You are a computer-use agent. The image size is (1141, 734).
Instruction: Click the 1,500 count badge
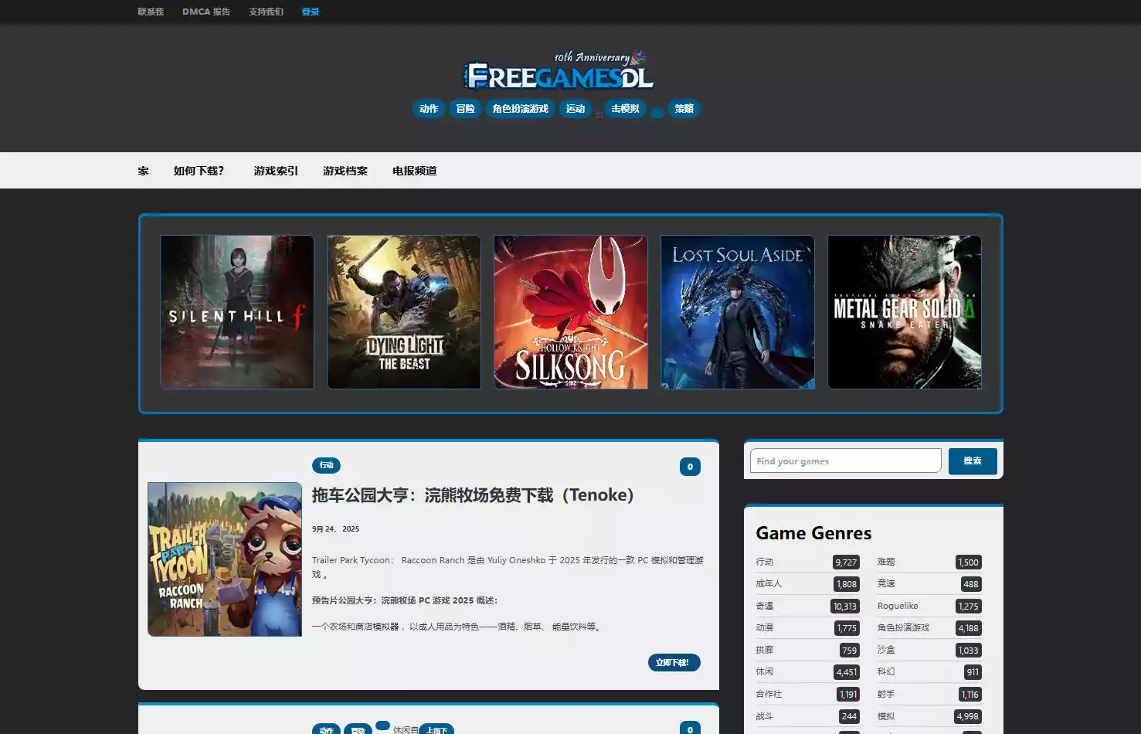coord(968,562)
